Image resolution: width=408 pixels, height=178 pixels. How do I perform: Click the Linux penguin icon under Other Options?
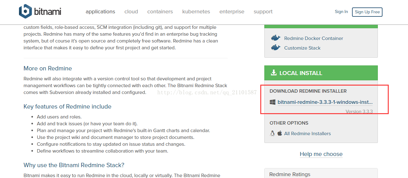point(272,133)
